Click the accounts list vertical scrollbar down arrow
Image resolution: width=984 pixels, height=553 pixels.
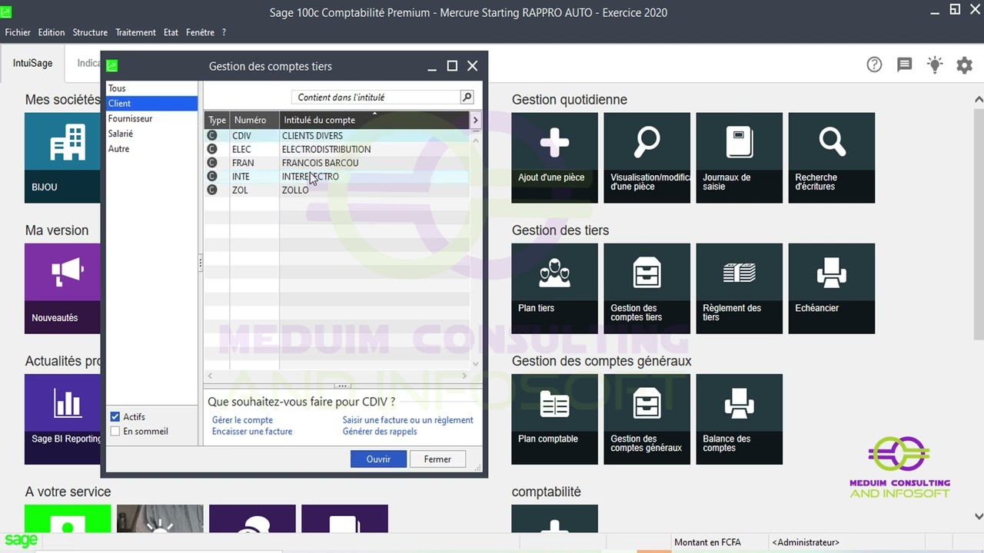[475, 364]
